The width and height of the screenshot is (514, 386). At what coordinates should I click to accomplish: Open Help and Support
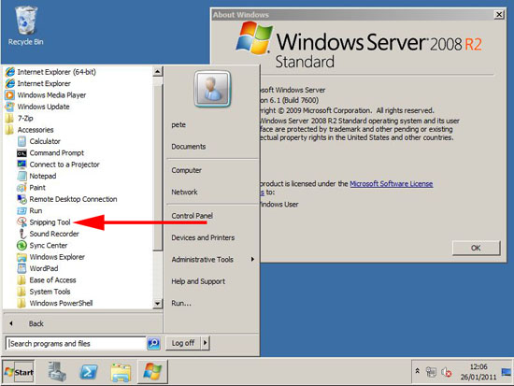pos(198,281)
